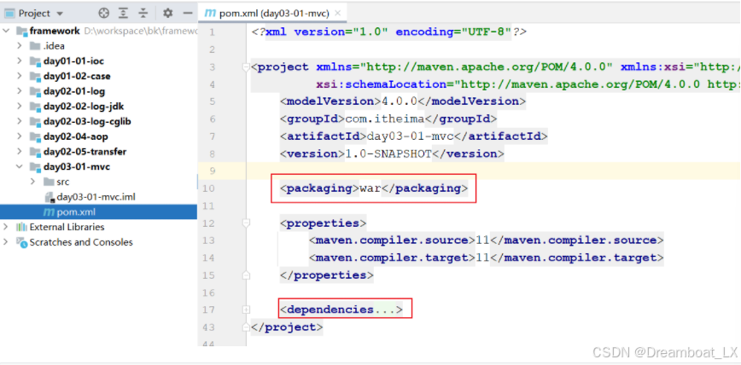
Task: Click maven.compiler.target value line
Action: [487, 258]
